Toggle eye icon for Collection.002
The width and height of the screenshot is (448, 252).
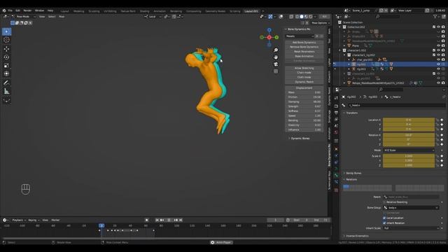[x=439, y=27]
